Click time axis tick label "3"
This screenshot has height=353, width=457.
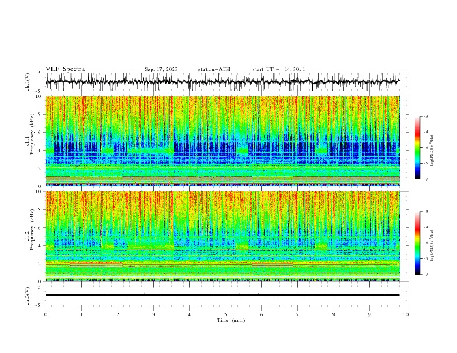pos(153,314)
